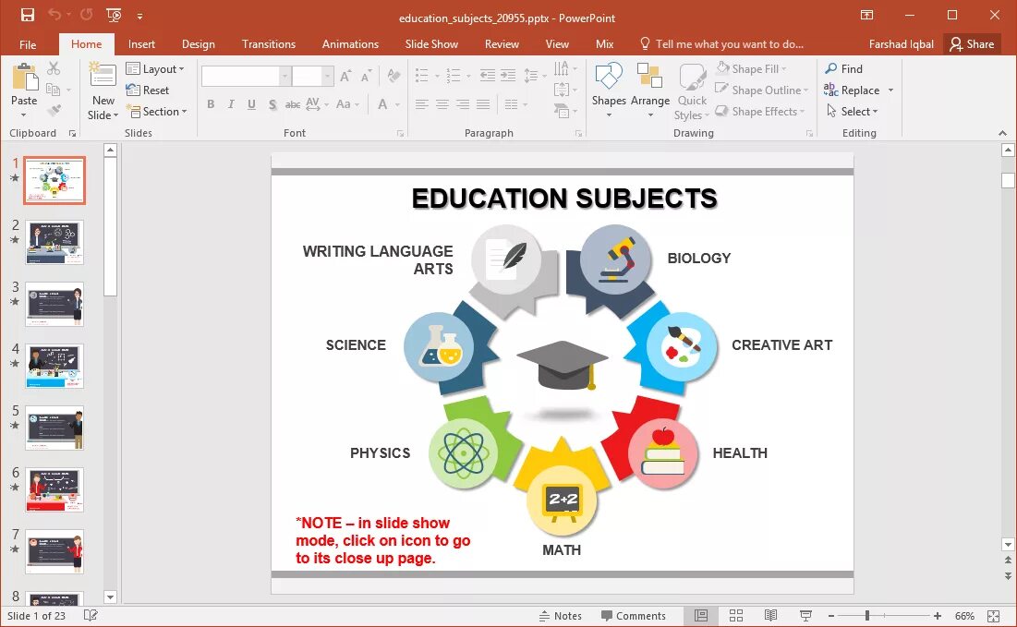Open Customize Quick Access Toolbar dropdown

139,16
